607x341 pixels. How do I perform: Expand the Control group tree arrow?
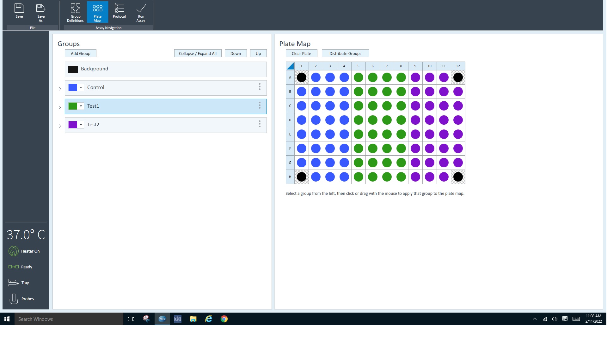pos(60,89)
